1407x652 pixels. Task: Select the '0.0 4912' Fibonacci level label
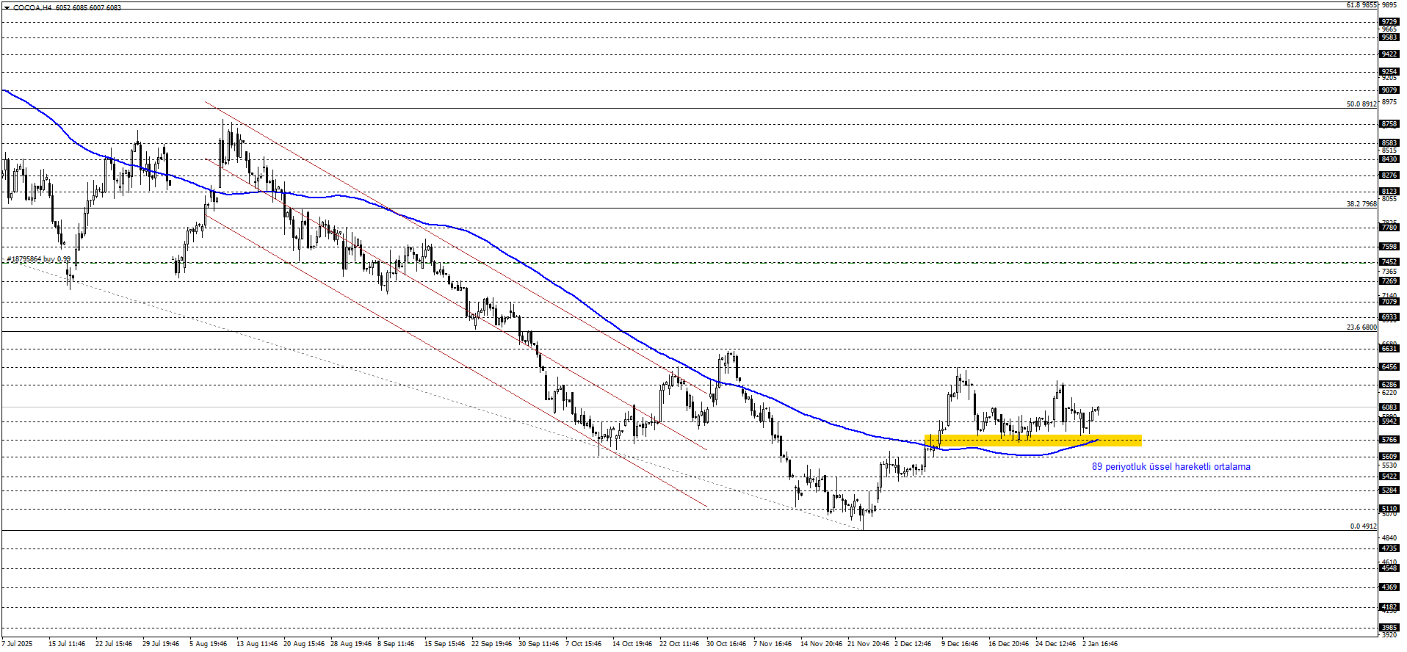click(1363, 526)
